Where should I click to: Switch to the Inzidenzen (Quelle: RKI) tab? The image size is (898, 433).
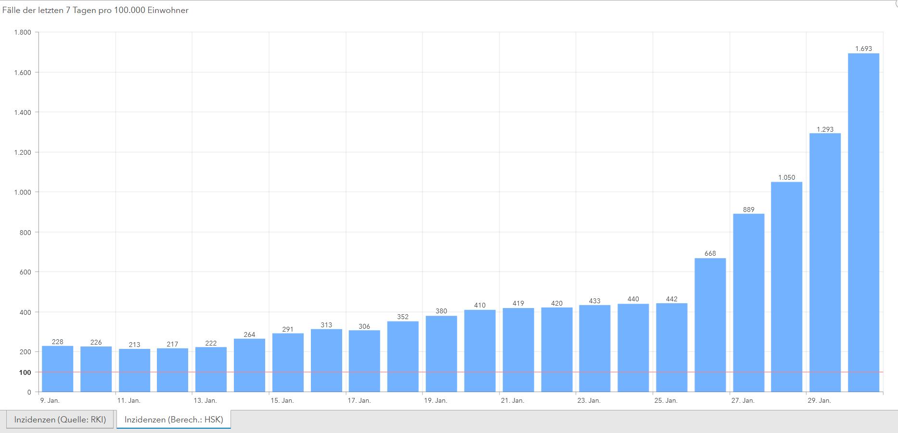(60, 420)
